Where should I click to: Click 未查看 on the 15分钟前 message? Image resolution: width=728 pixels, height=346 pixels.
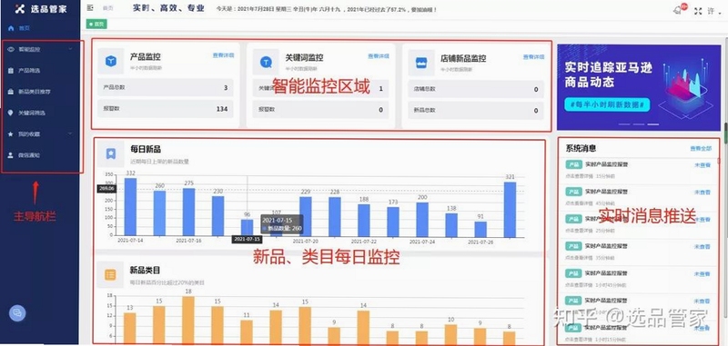pos(703,165)
